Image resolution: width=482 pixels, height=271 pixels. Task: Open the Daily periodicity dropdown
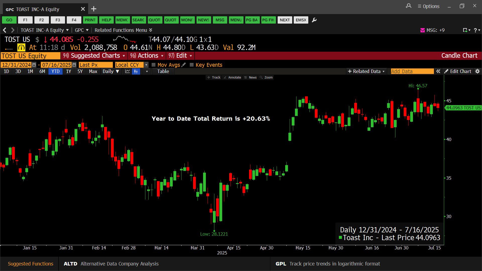pos(111,72)
